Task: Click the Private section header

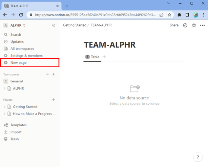Action: (8, 100)
